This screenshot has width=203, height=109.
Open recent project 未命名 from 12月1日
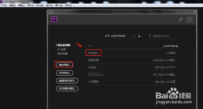tap(92, 67)
